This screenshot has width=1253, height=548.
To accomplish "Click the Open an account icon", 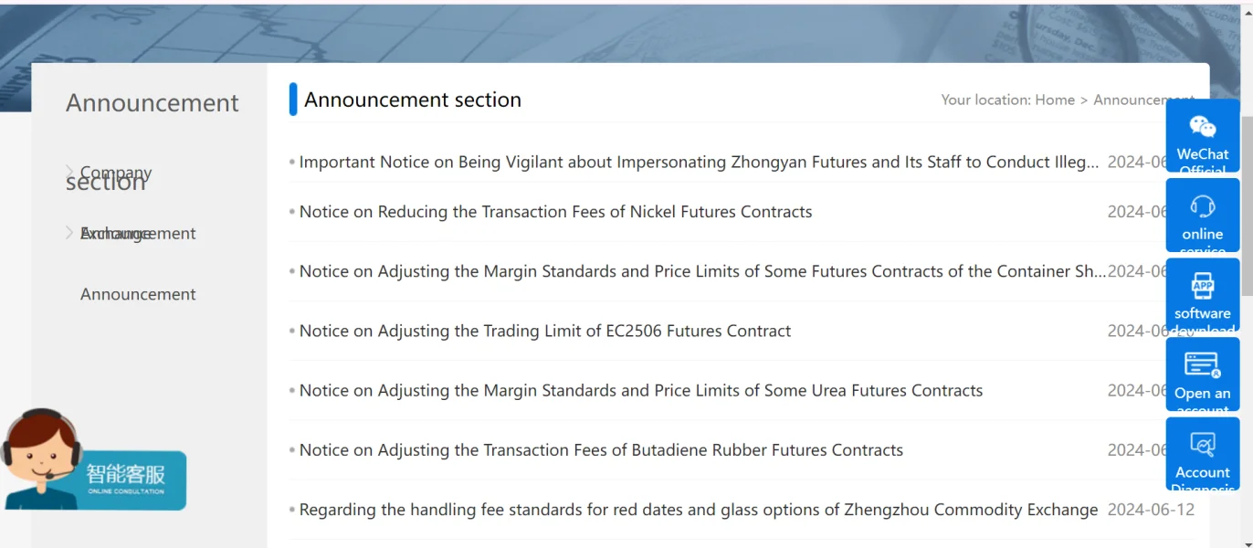I will click(1202, 365).
